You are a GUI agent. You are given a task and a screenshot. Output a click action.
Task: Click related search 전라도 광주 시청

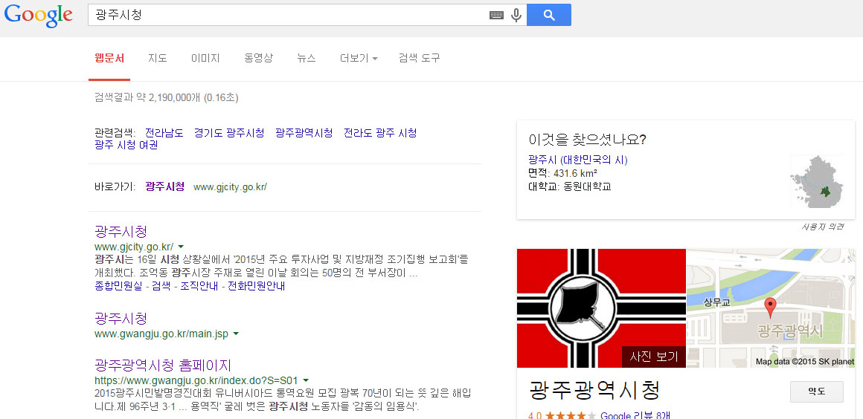[x=380, y=133]
